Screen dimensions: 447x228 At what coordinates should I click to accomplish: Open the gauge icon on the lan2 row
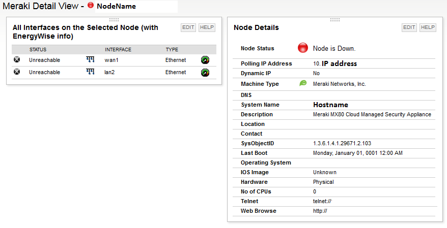(x=205, y=73)
